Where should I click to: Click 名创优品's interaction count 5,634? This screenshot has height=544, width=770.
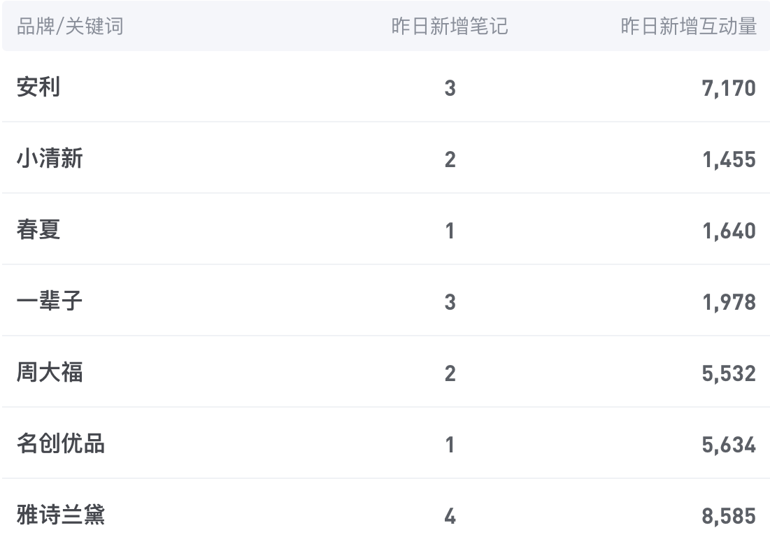pyautogui.click(x=729, y=445)
